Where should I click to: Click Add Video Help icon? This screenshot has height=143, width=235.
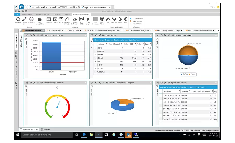[x=40, y=19]
